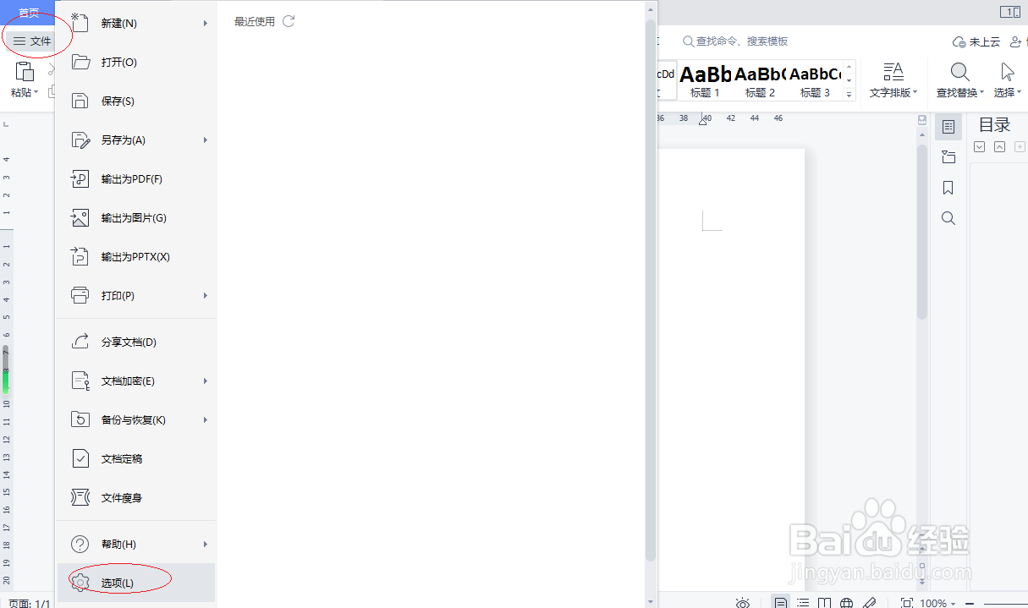Click the 最近使用 label
Viewport: 1028px width, 608px height.
click(255, 22)
